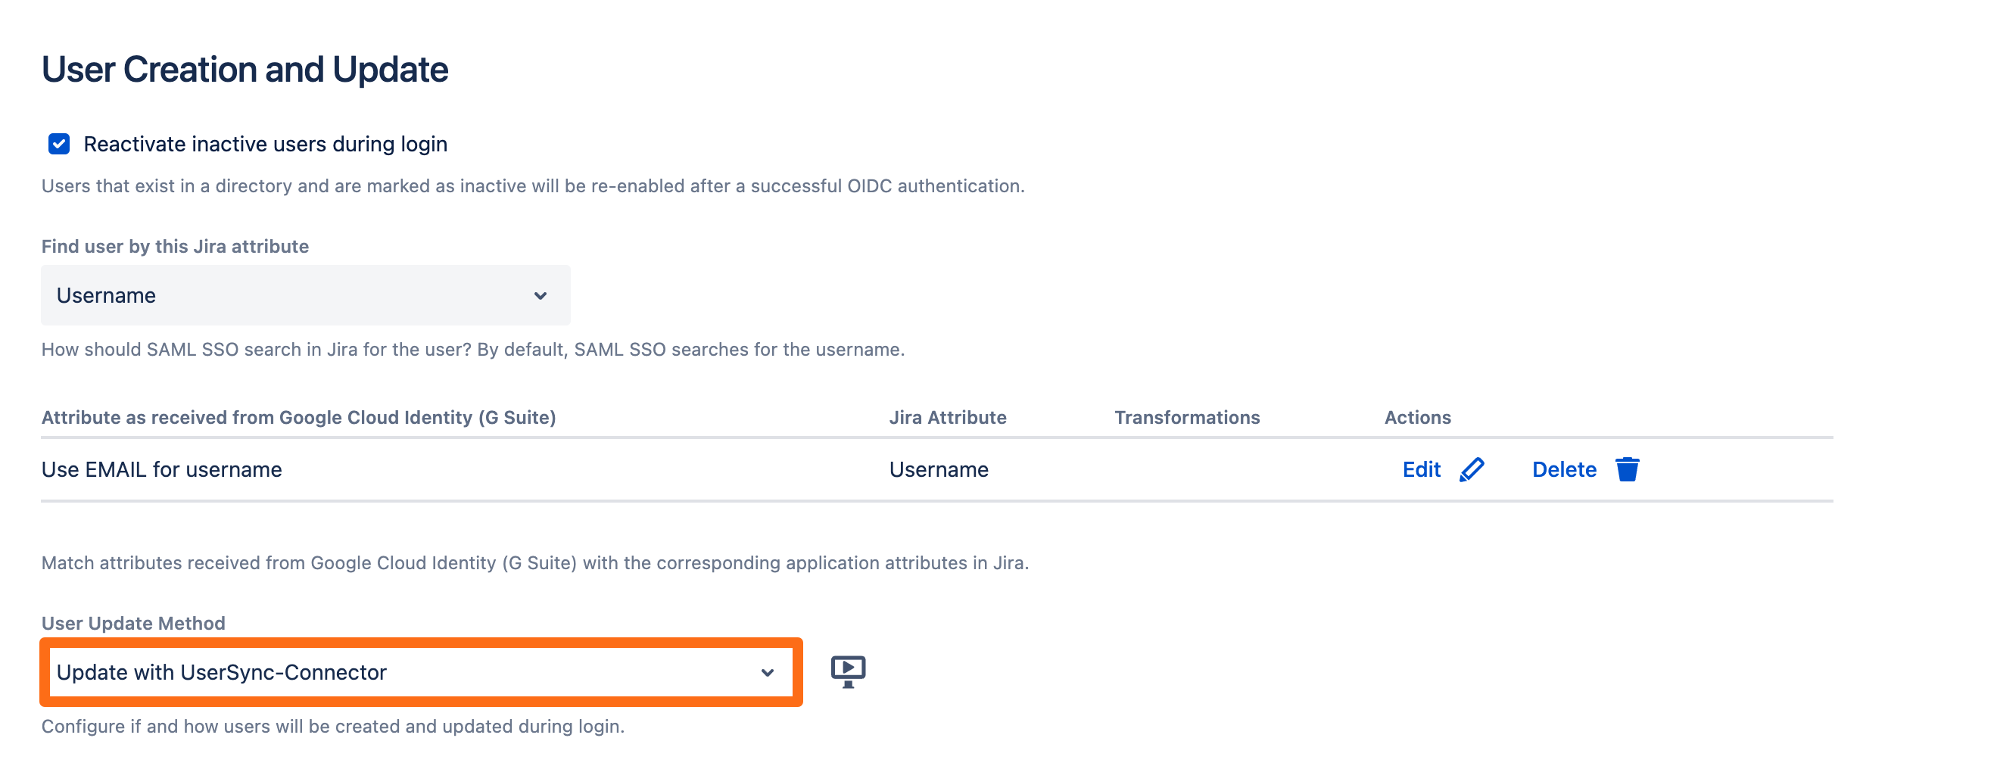The image size is (1997, 766).
Task: Open the 'Find user by this Jira attribute' dropdown
Action: pyautogui.click(x=304, y=295)
